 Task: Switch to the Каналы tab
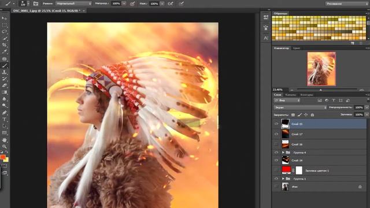coord(290,95)
